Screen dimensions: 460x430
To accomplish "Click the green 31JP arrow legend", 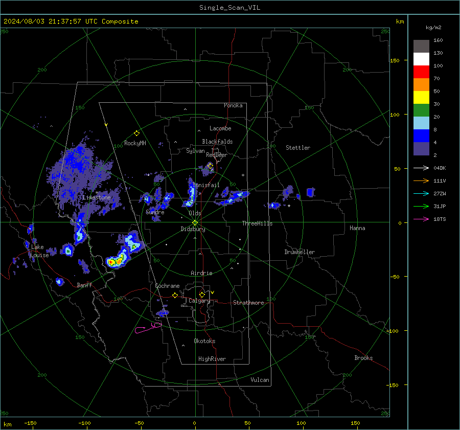I will [x=421, y=207].
